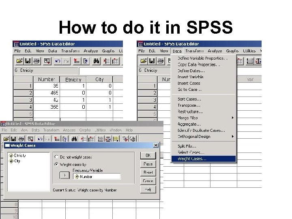This screenshot has height=219, width=292.
Task: Choose Weight Cases... in the Data menu
Action: pyautogui.click(x=204, y=159)
